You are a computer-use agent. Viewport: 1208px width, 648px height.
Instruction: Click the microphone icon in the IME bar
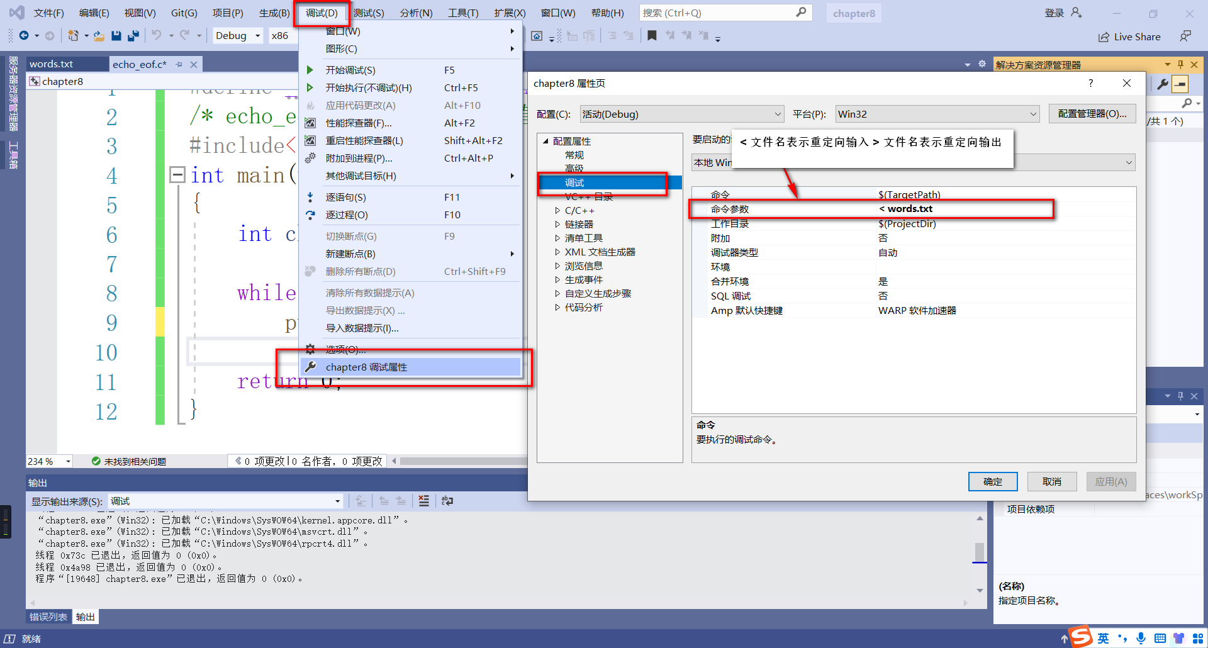tap(1141, 638)
